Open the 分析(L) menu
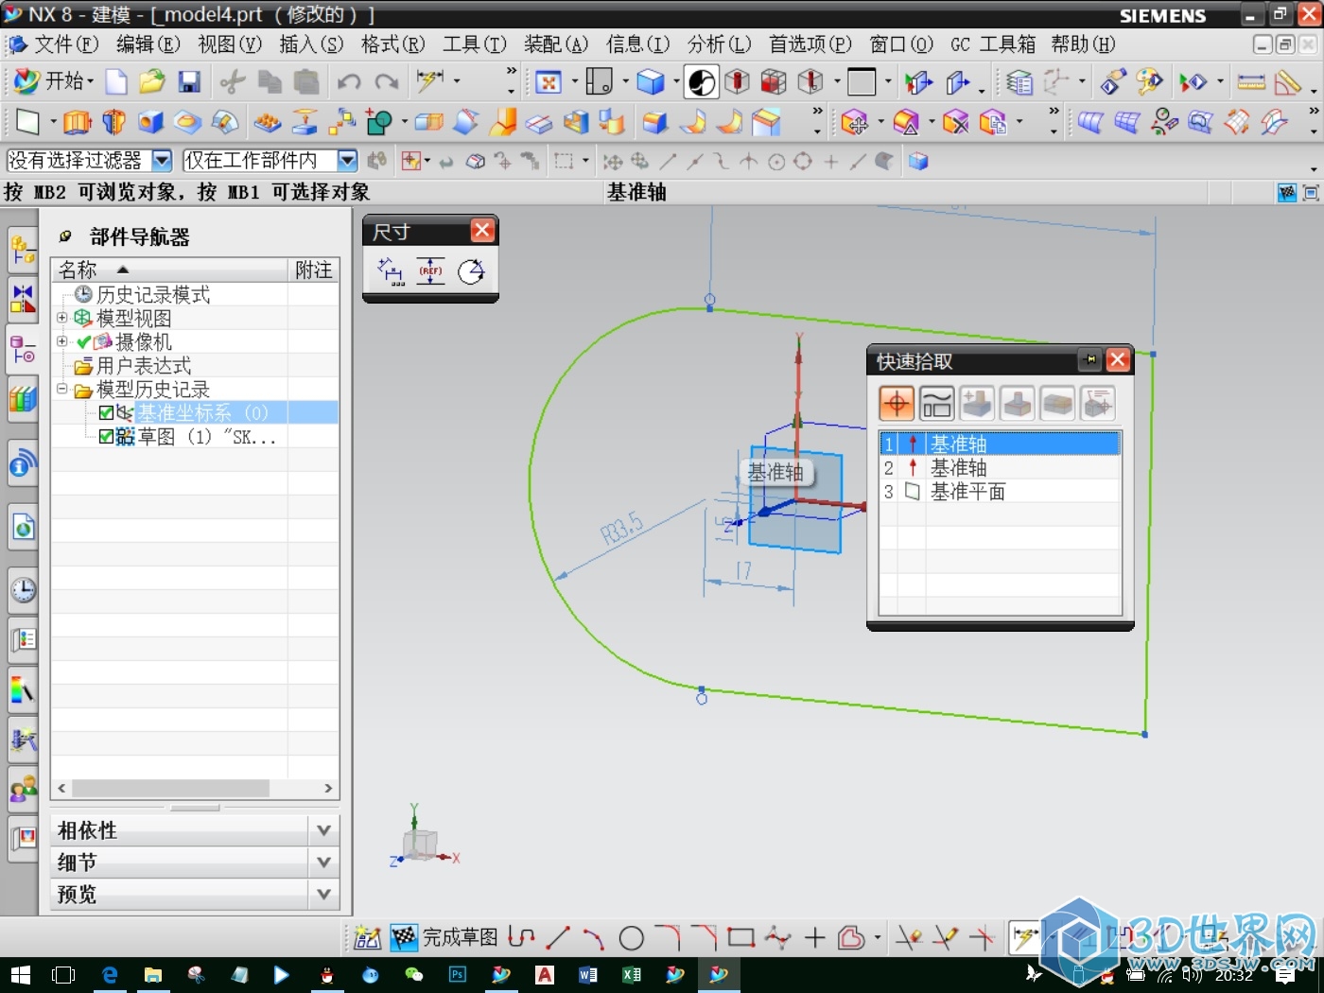Viewport: 1324px width, 993px height. click(x=720, y=44)
